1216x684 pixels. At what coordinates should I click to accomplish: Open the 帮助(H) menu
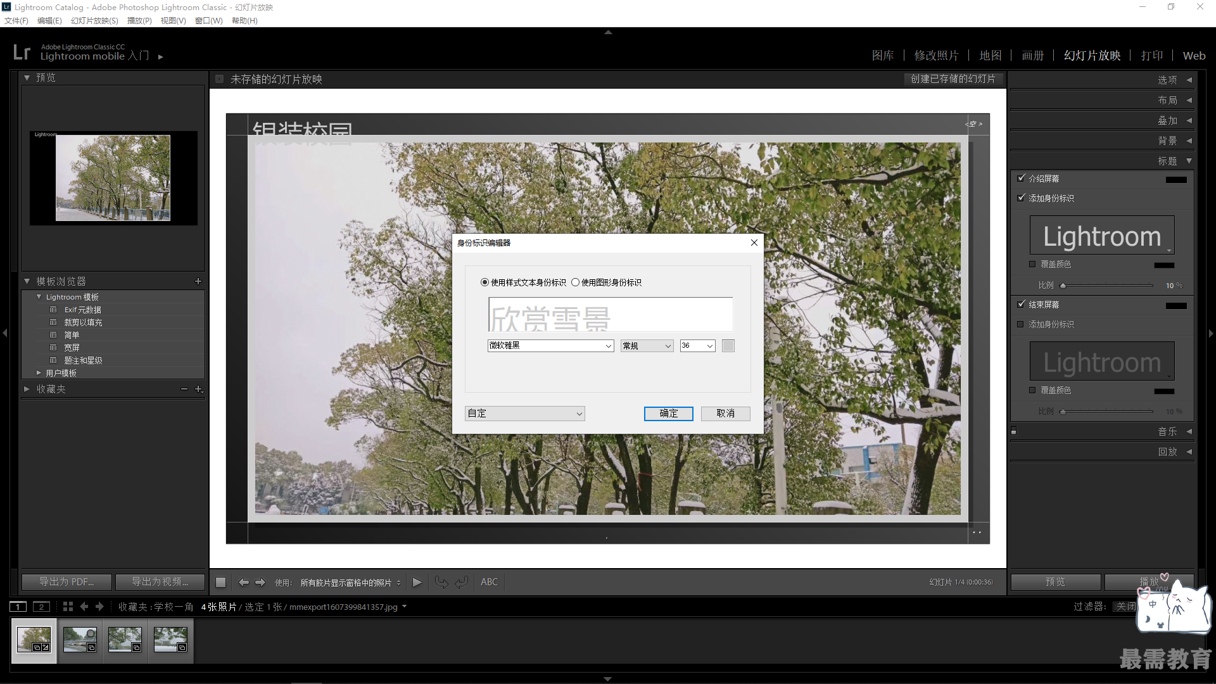tap(244, 21)
